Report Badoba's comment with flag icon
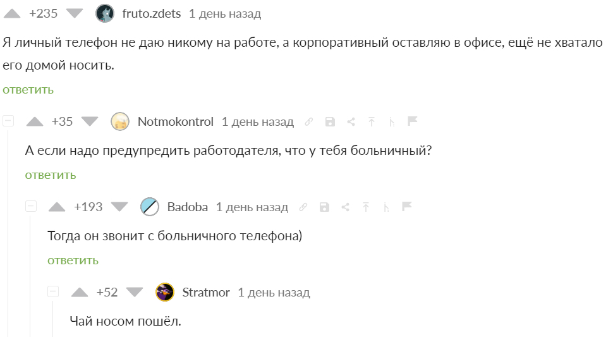 [x=406, y=207]
